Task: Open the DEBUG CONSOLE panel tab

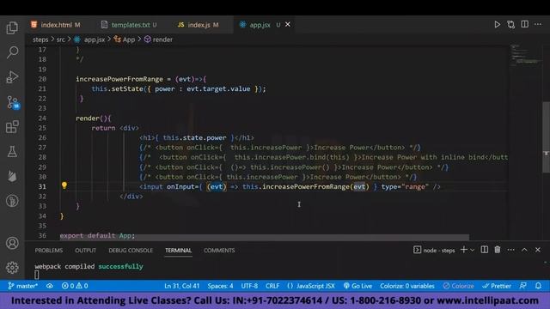Action: click(131, 250)
